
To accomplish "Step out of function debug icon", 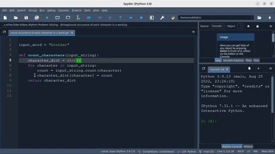I will pyautogui.click(x=120, y=18).
